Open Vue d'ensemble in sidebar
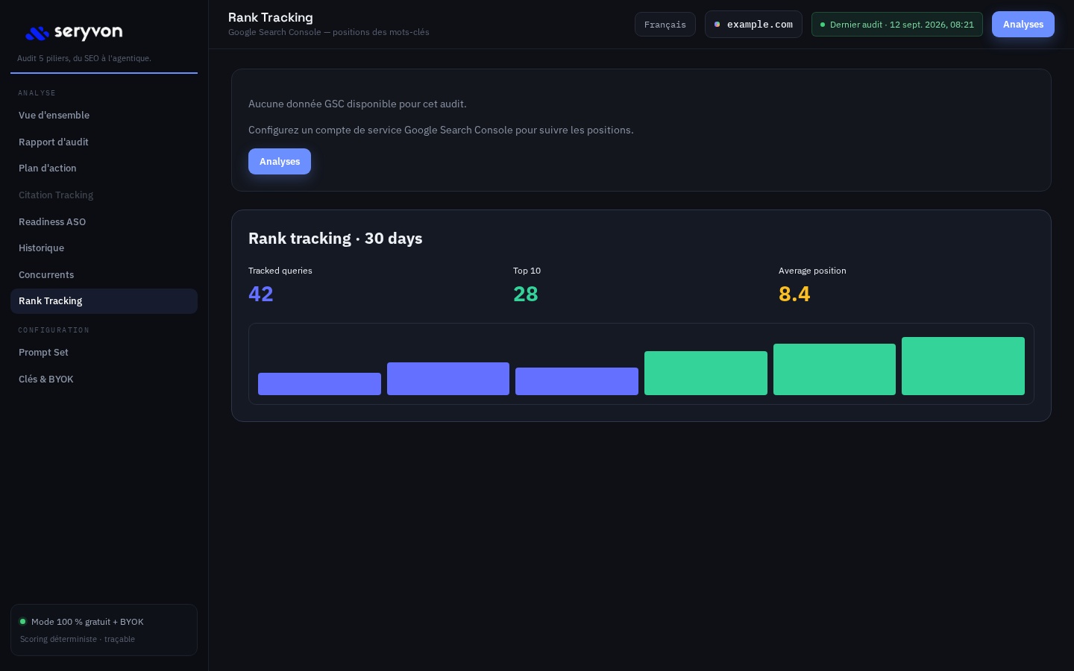The height and width of the screenshot is (671, 1074). tap(104, 116)
